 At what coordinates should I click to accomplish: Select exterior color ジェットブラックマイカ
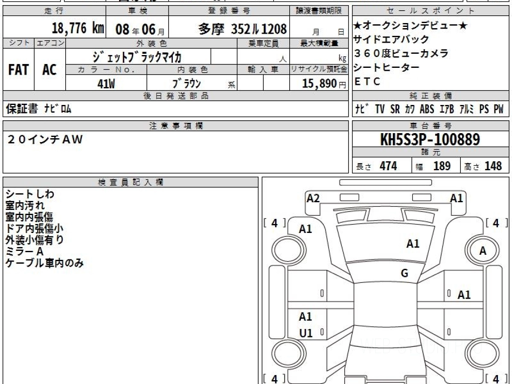pos(138,56)
